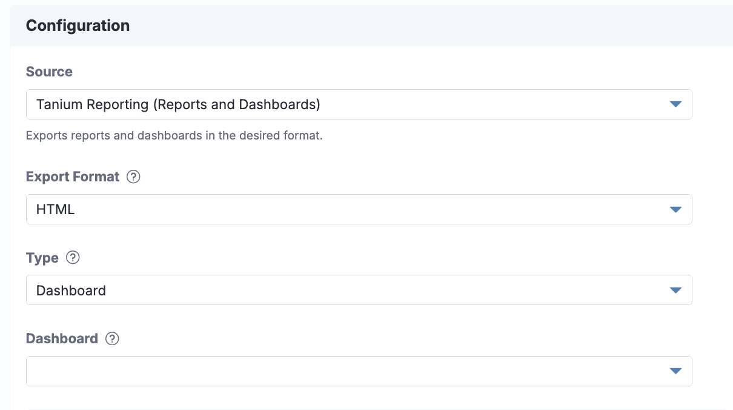Click the 'Exports reports and dashboards' description text
The height and width of the screenshot is (410, 733).
click(x=174, y=136)
